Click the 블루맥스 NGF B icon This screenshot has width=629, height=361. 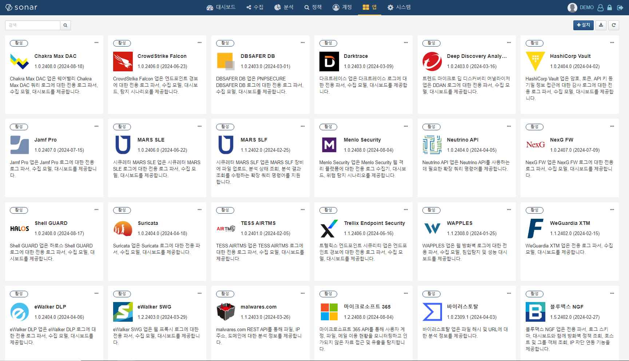(536, 312)
